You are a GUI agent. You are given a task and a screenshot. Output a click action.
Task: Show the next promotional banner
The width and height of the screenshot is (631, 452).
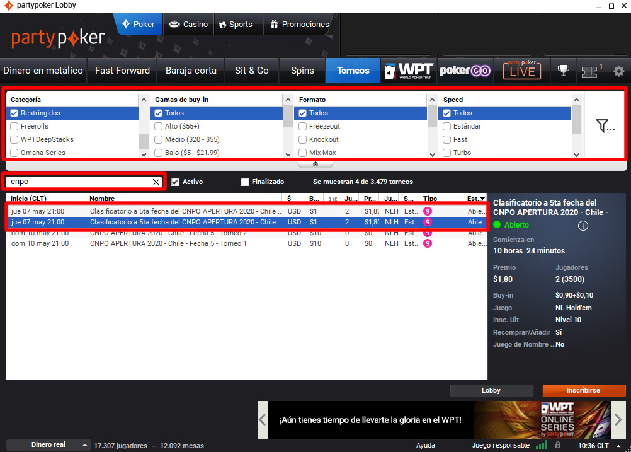[618, 420]
